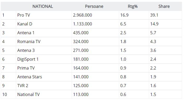Click the 14.9 share cell
Screen dimensions: 184x104
point(154,24)
